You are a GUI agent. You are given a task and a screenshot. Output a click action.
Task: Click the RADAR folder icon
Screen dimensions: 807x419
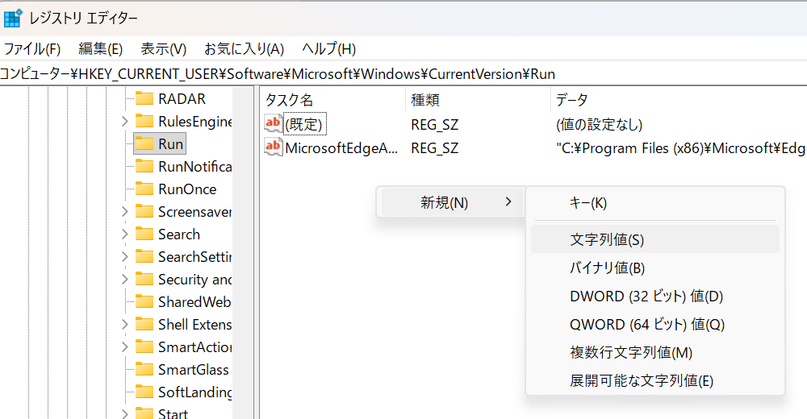click(144, 98)
